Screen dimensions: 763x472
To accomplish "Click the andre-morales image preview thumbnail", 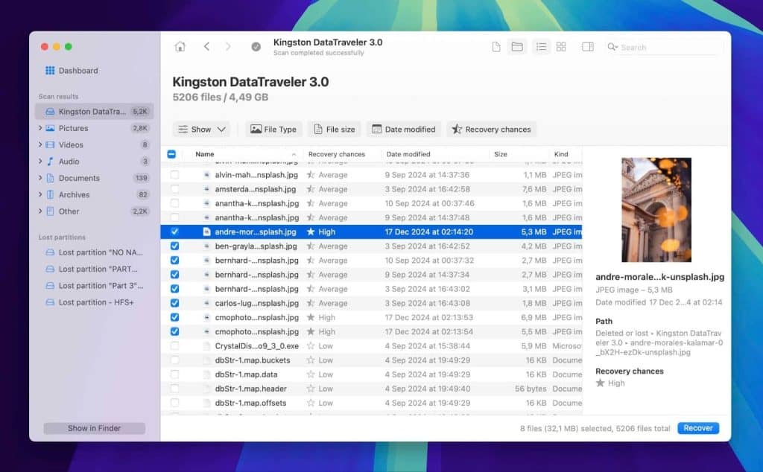I will click(x=656, y=209).
